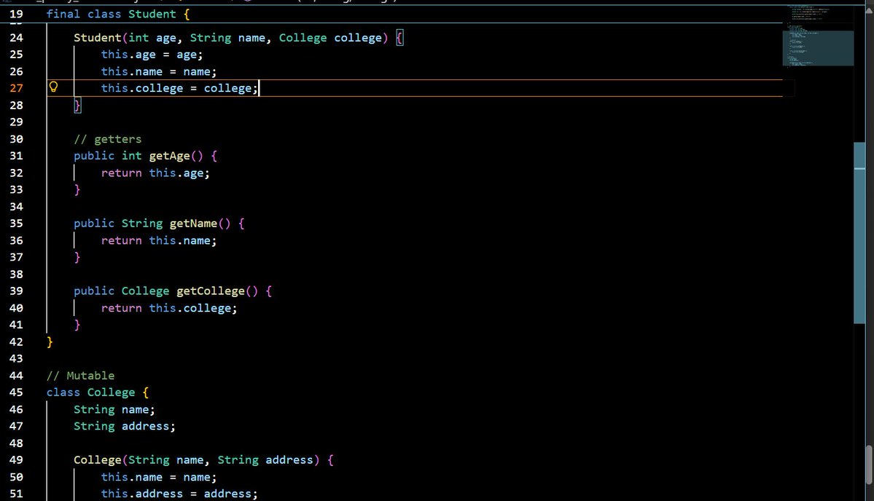
Task: Click line number 31 in the gutter
Action: coord(16,156)
